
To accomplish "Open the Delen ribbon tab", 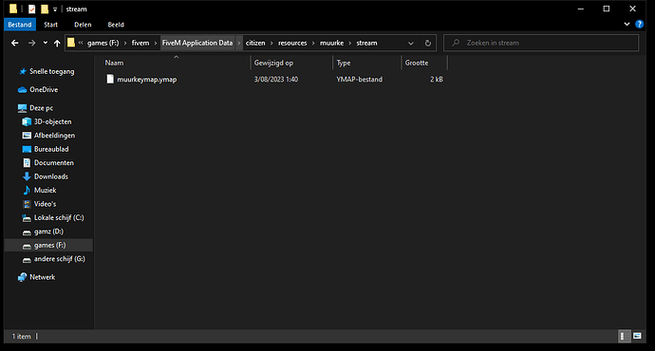I will (x=83, y=25).
